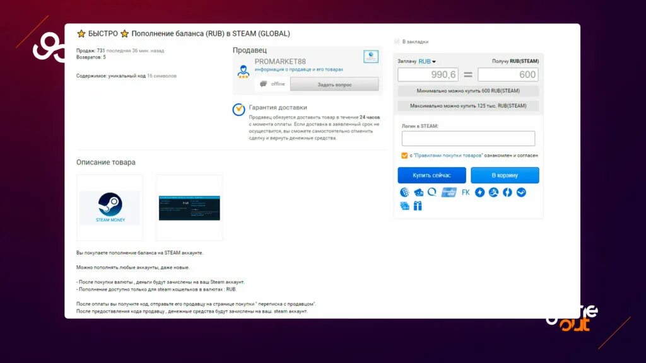
Task: Click the product title 'Пополнение баланса (RUB) в STEAM'
Action: [x=211, y=34]
